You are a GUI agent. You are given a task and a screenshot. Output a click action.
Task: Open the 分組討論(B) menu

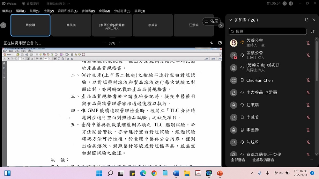click(x=122, y=11)
